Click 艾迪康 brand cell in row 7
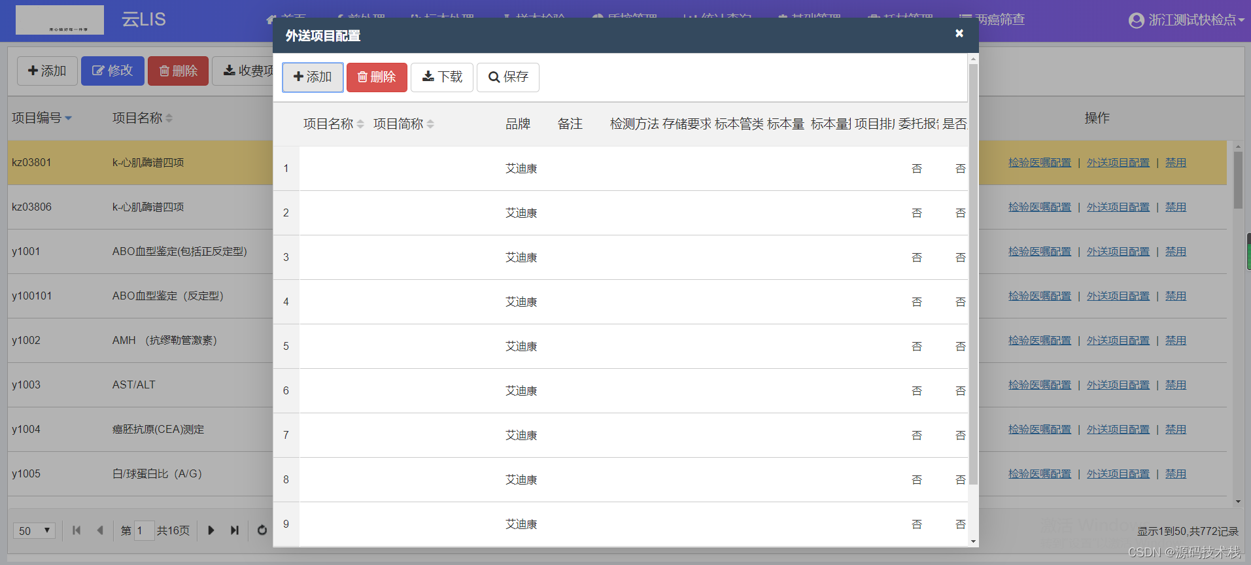Image resolution: width=1251 pixels, height=565 pixels. [x=521, y=436]
